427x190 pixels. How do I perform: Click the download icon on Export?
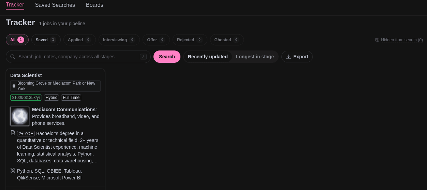(289, 57)
